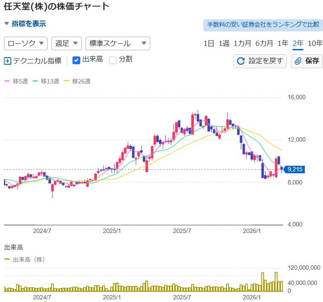
Task: Click the paperclip icon on 保存 button
Action: click(x=299, y=61)
